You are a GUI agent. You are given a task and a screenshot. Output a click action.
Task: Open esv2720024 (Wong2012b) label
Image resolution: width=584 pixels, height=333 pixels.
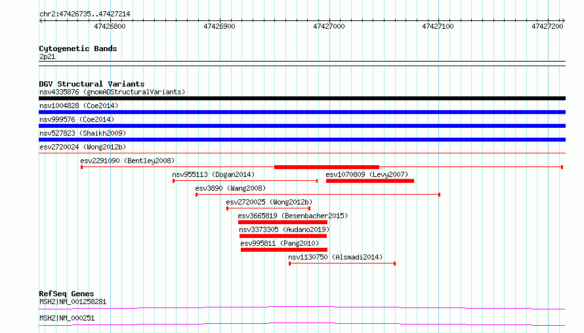pos(83,147)
